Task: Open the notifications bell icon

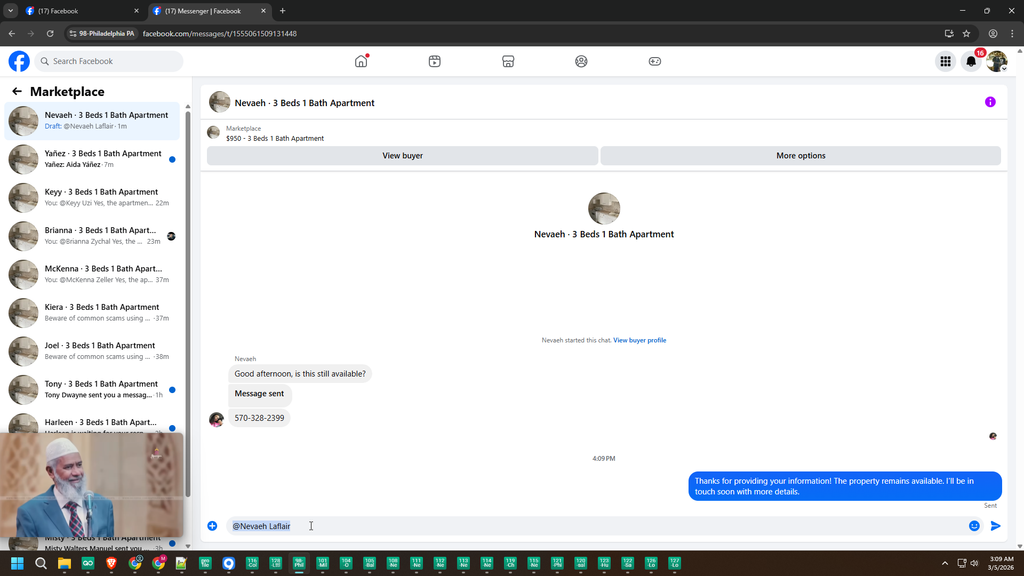Action: pos(971,61)
